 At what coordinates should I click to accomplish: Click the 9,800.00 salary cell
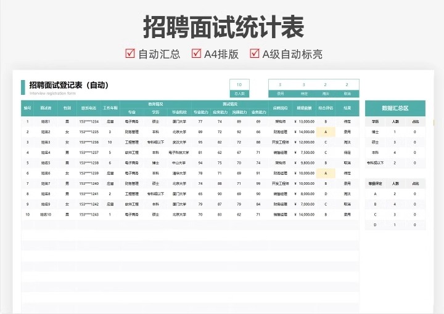tap(305, 163)
